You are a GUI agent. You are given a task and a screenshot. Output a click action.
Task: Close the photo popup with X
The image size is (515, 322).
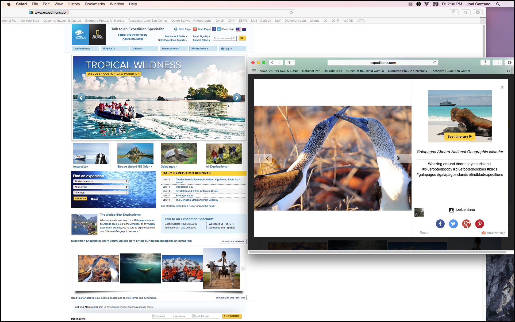click(502, 87)
